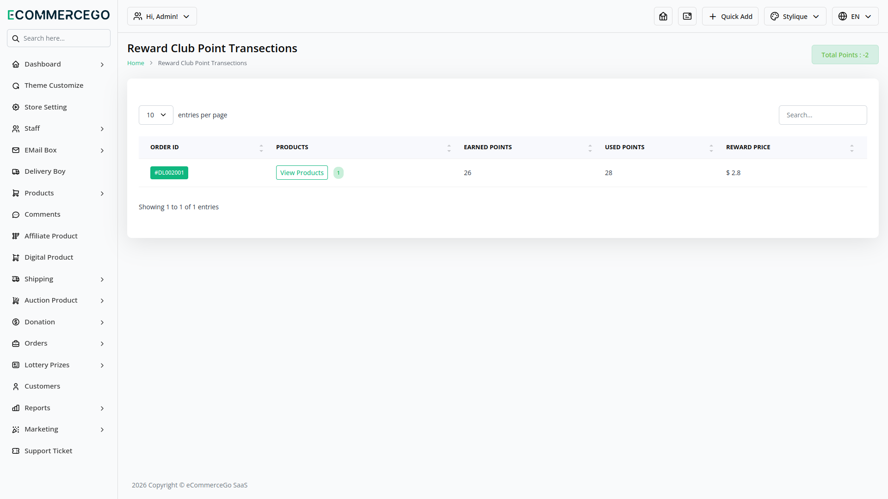Expand the Staff submenu chevron
The height and width of the screenshot is (499, 888).
click(x=102, y=129)
